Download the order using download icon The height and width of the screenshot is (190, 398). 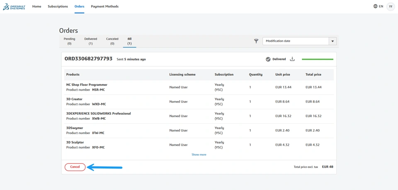click(292, 59)
